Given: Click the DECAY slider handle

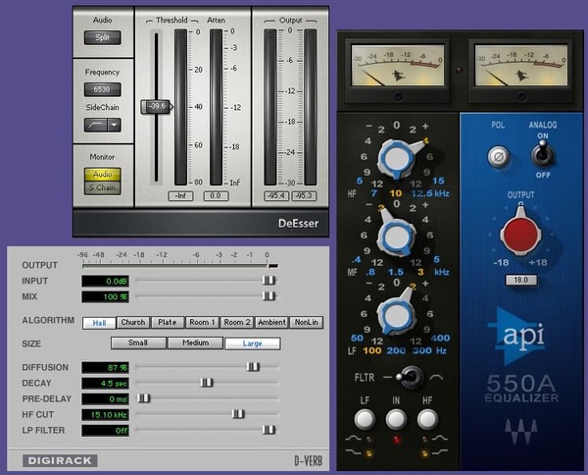Looking at the screenshot, I should (x=206, y=383).
